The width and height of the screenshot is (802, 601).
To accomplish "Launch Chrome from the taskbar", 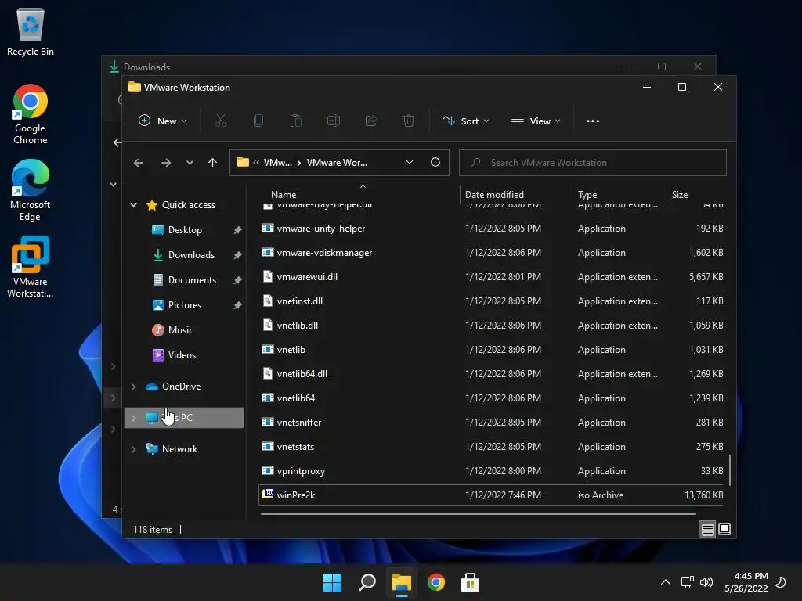I will pos(435,582).
